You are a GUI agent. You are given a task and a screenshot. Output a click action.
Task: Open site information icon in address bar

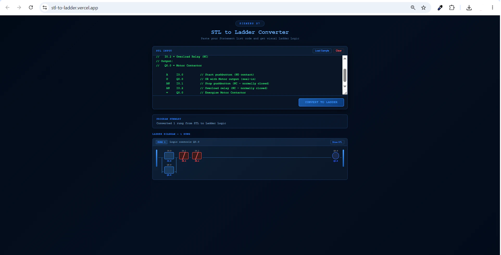45,8
